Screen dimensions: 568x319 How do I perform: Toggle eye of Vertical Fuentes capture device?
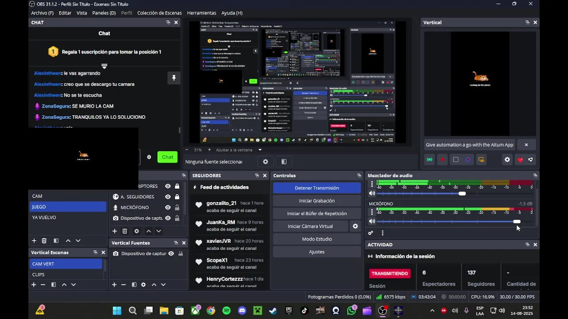pyautogui.click(x=171, y=253)
